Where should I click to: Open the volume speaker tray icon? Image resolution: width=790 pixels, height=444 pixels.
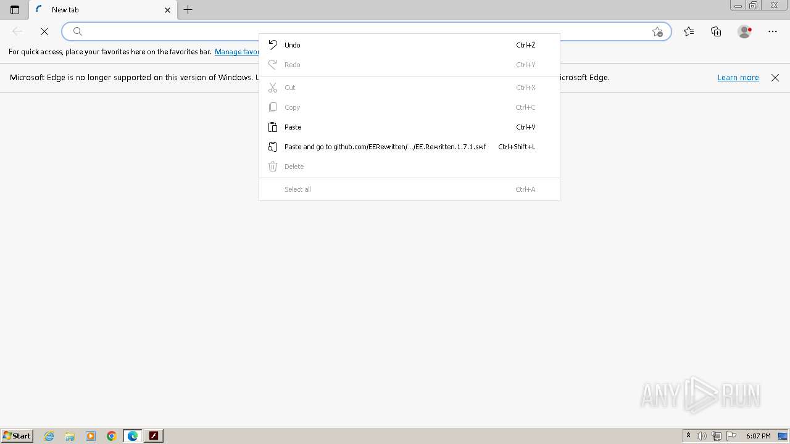(702, 436)
